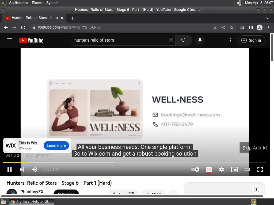Enter fullscreen mode

coord(260,169)
